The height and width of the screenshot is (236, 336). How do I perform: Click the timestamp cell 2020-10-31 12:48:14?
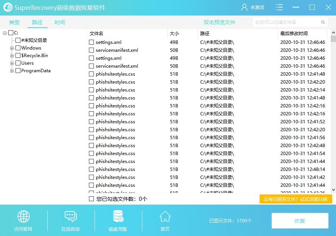tap(303, 169)
